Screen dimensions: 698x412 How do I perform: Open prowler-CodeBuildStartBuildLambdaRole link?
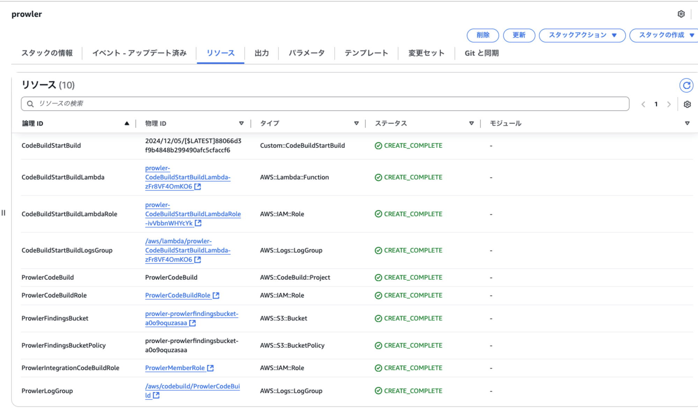click(x=193, y=214)
